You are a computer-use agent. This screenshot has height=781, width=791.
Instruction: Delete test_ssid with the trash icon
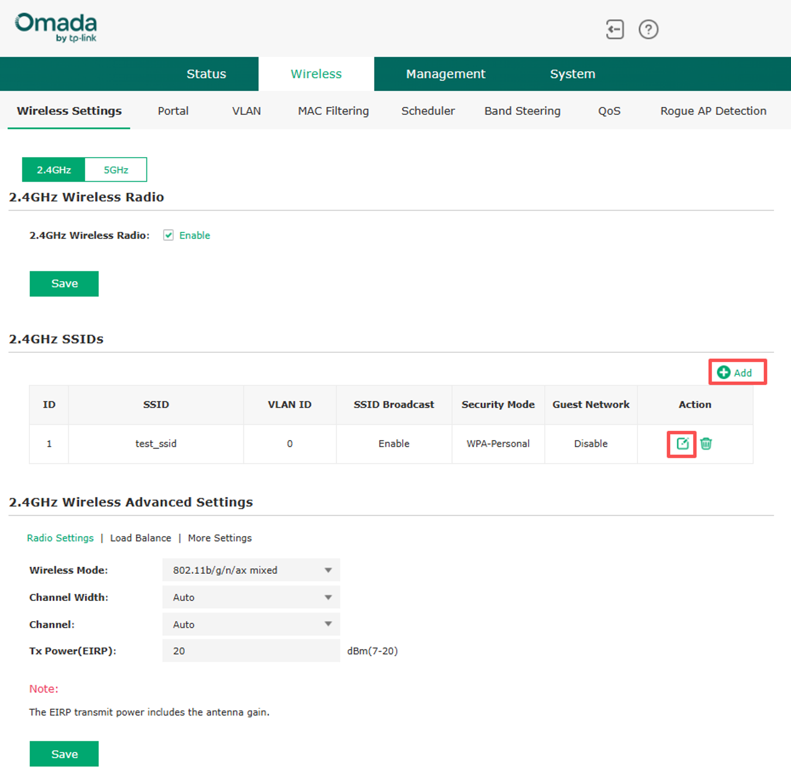[x=706, y=444]
